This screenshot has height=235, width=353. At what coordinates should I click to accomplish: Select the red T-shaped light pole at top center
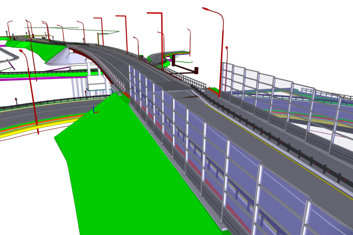coord(161,32)
